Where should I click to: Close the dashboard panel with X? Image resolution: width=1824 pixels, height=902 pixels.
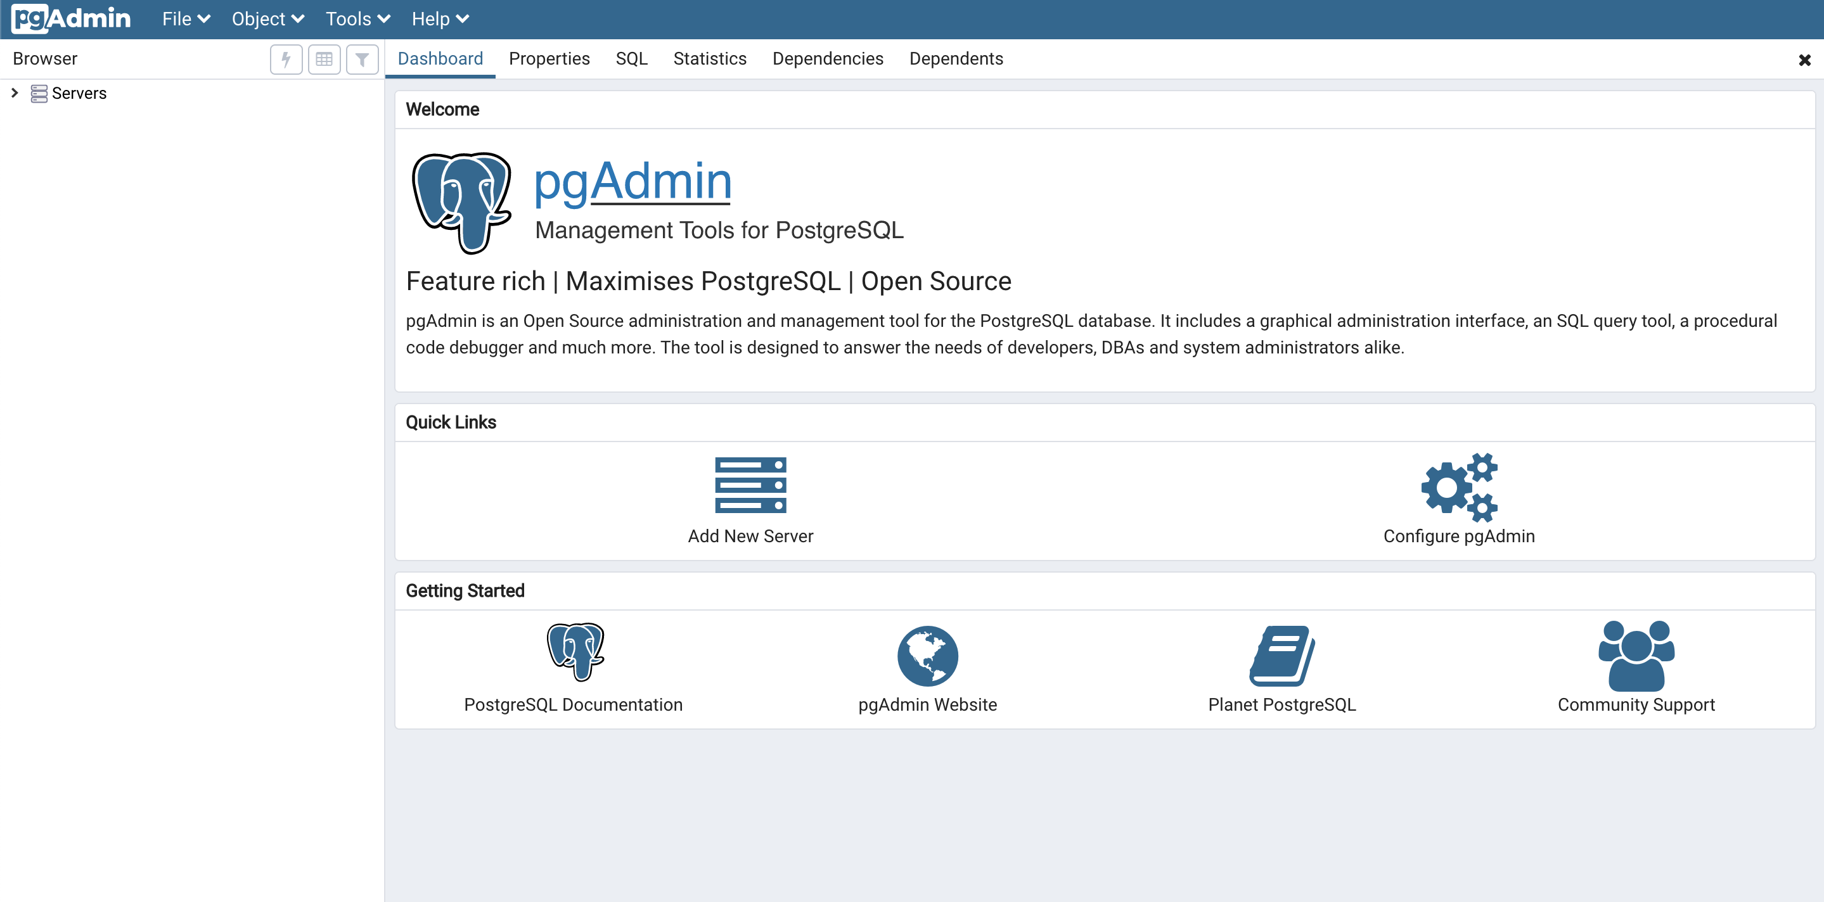(1804, 60)
